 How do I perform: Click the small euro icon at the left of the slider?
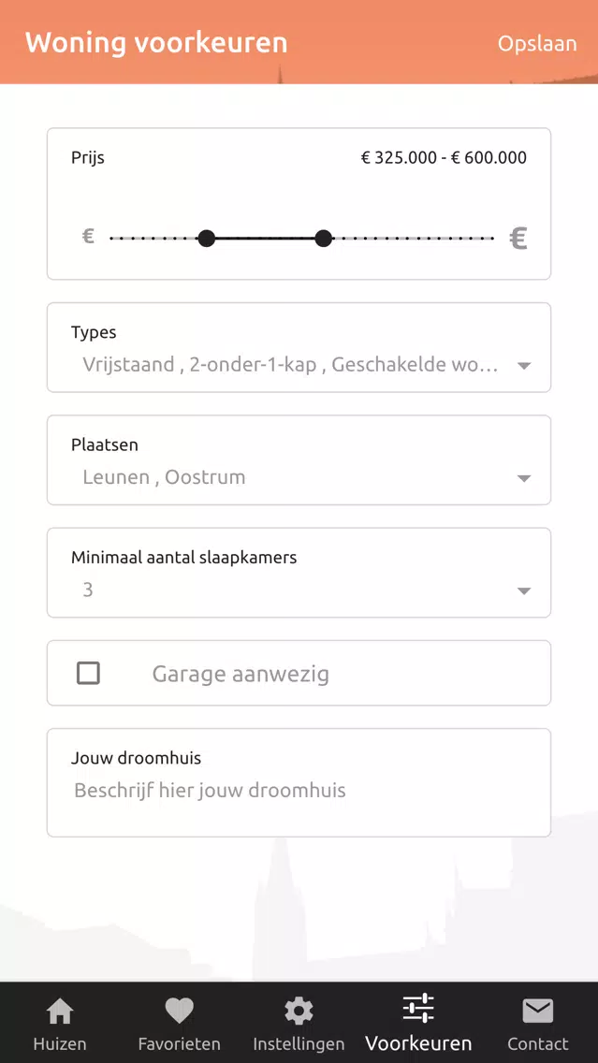click(x=88, y=237)
